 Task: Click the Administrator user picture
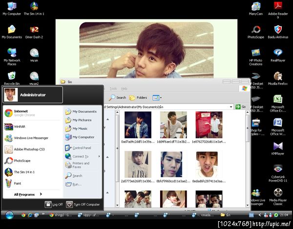[11, 95]
